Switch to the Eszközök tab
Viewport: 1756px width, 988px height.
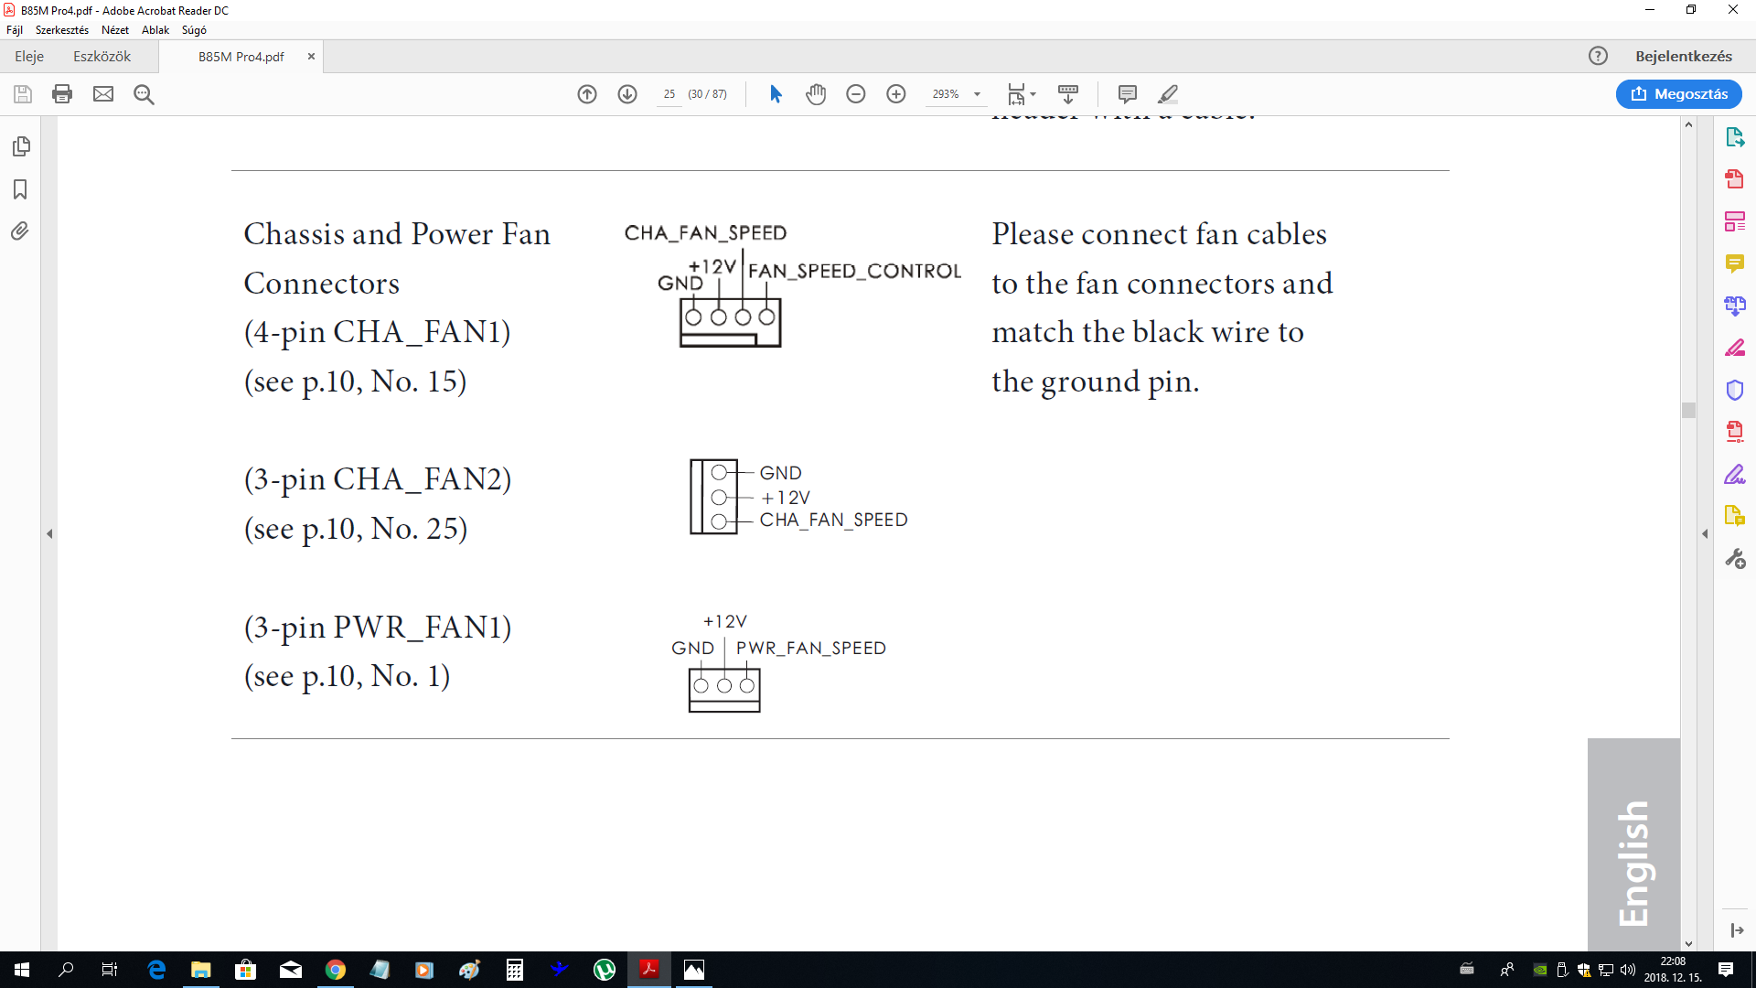102,57
